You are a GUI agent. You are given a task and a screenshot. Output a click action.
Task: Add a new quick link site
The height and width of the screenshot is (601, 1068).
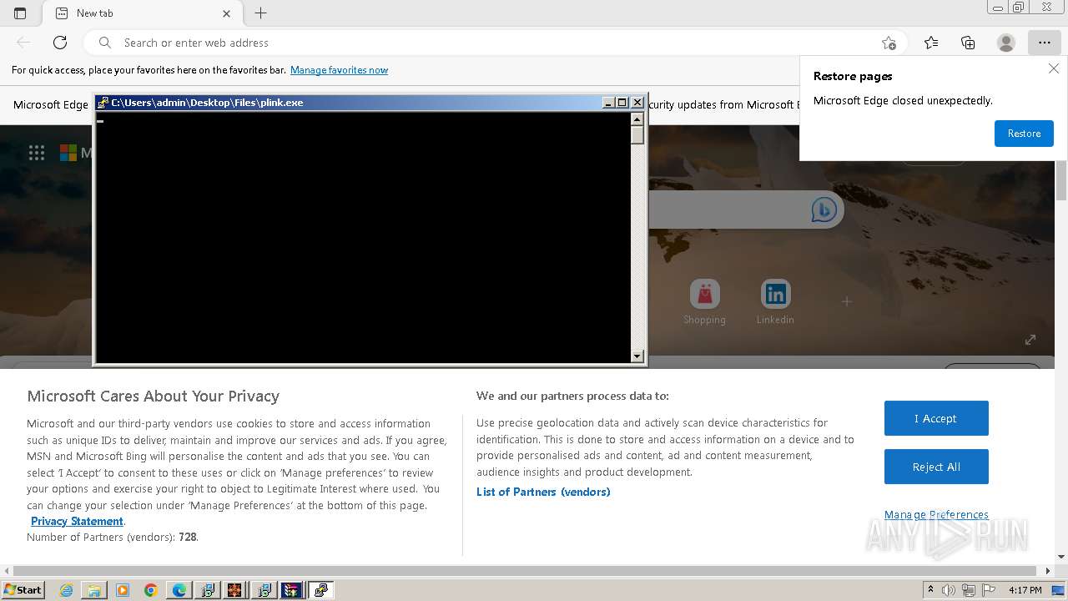[x=846, y=301]
